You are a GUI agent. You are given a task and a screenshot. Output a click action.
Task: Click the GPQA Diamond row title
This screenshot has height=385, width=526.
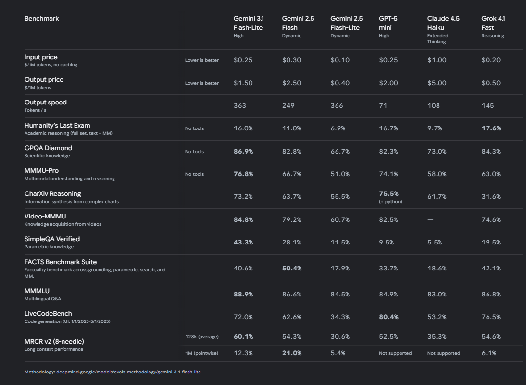[x=48, y=148]
